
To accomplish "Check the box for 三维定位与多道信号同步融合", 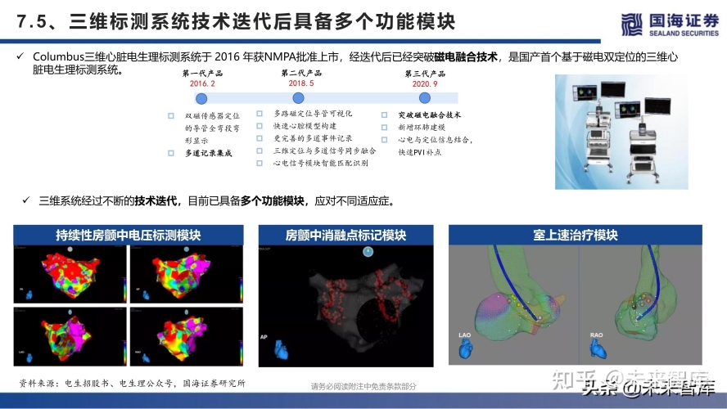I will (260, 151).
